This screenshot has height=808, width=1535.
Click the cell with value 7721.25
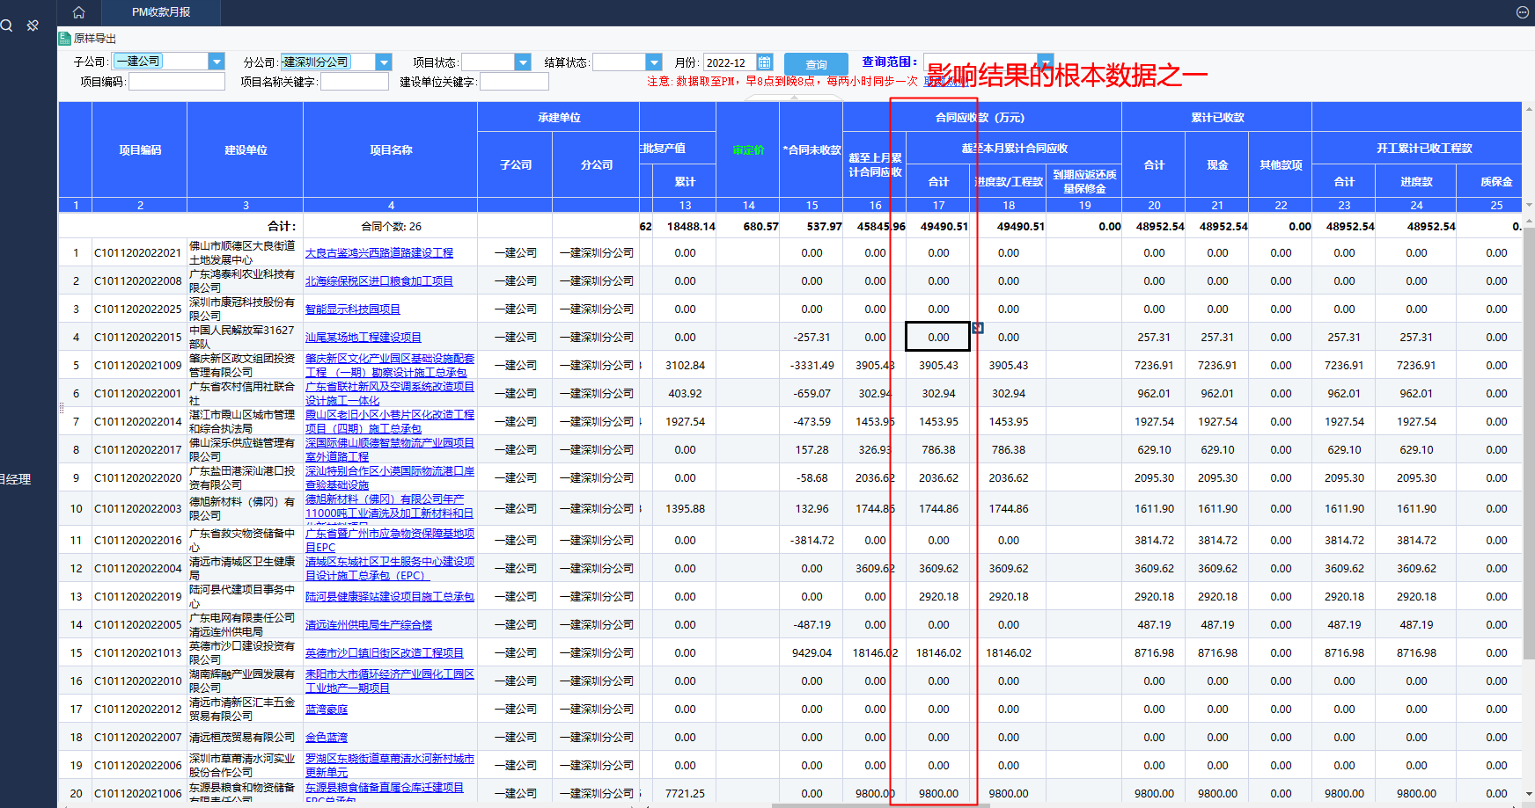685,793
